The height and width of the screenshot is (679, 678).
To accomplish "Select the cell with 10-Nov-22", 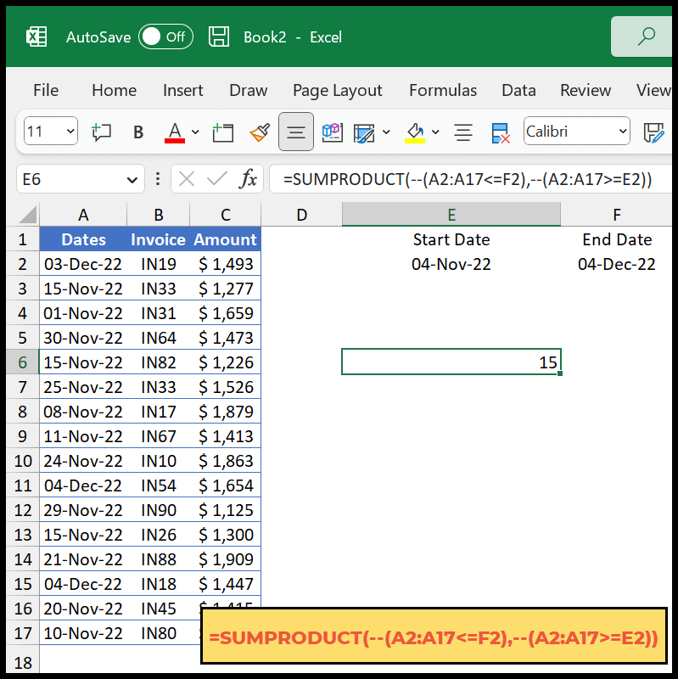I will (x=83, y=633).
